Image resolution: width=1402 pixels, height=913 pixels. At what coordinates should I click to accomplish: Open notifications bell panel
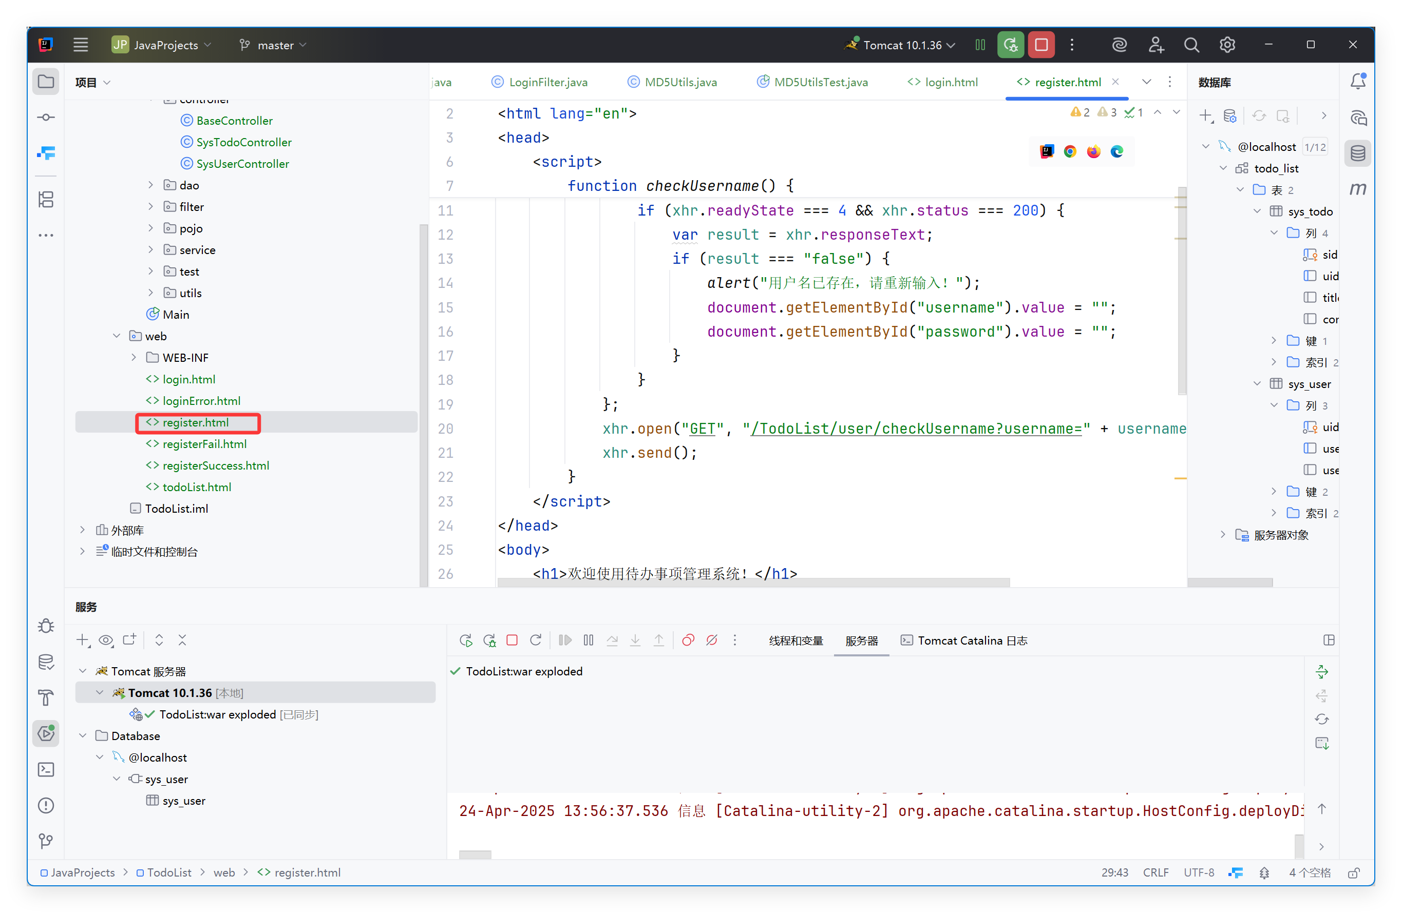[1358, 82]
